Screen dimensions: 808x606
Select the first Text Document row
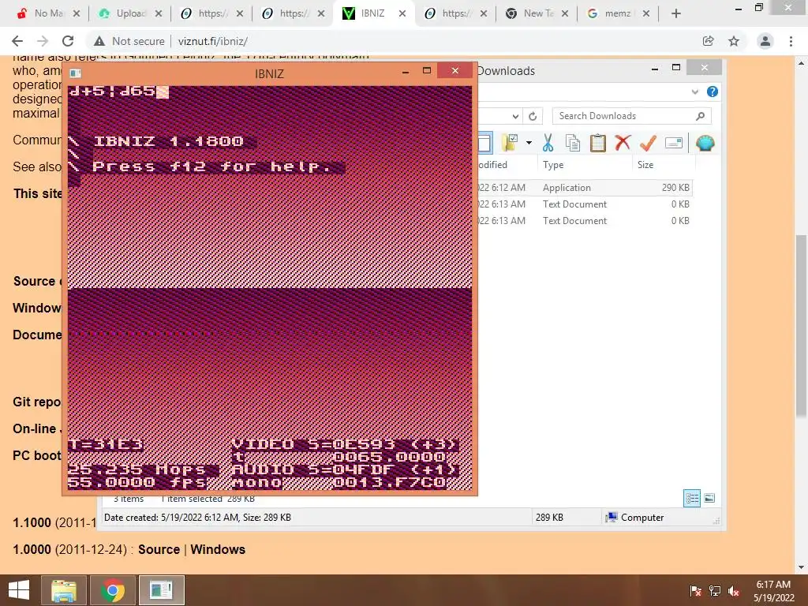(x=584, y=204)
